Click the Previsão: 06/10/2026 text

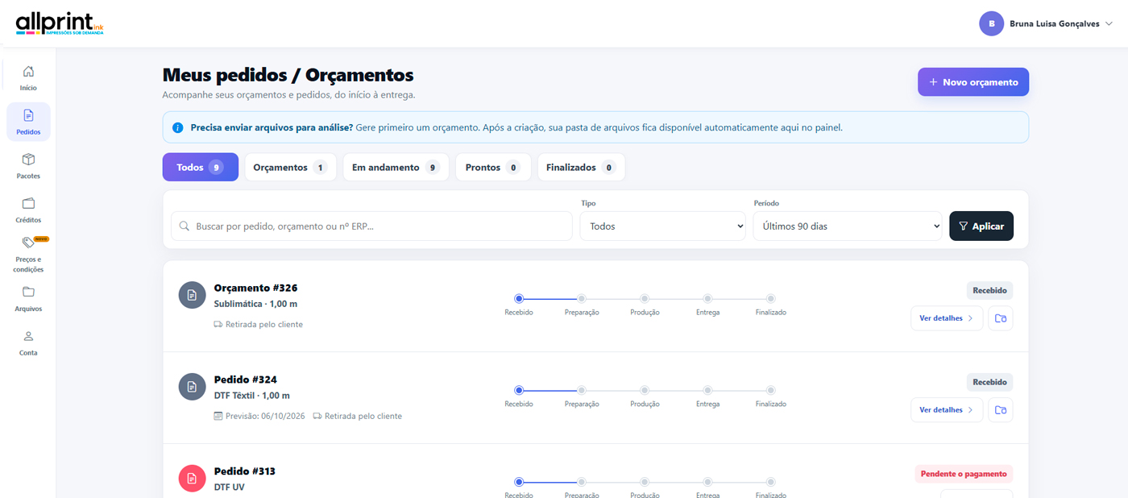[265, 416]
